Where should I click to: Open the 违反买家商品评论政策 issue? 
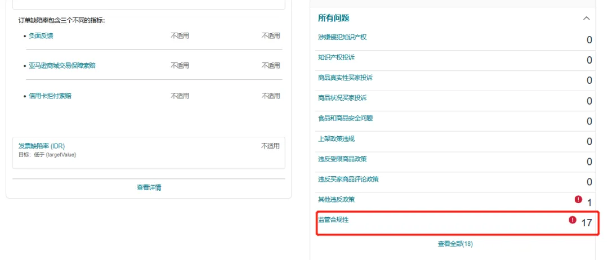[348, 179]
